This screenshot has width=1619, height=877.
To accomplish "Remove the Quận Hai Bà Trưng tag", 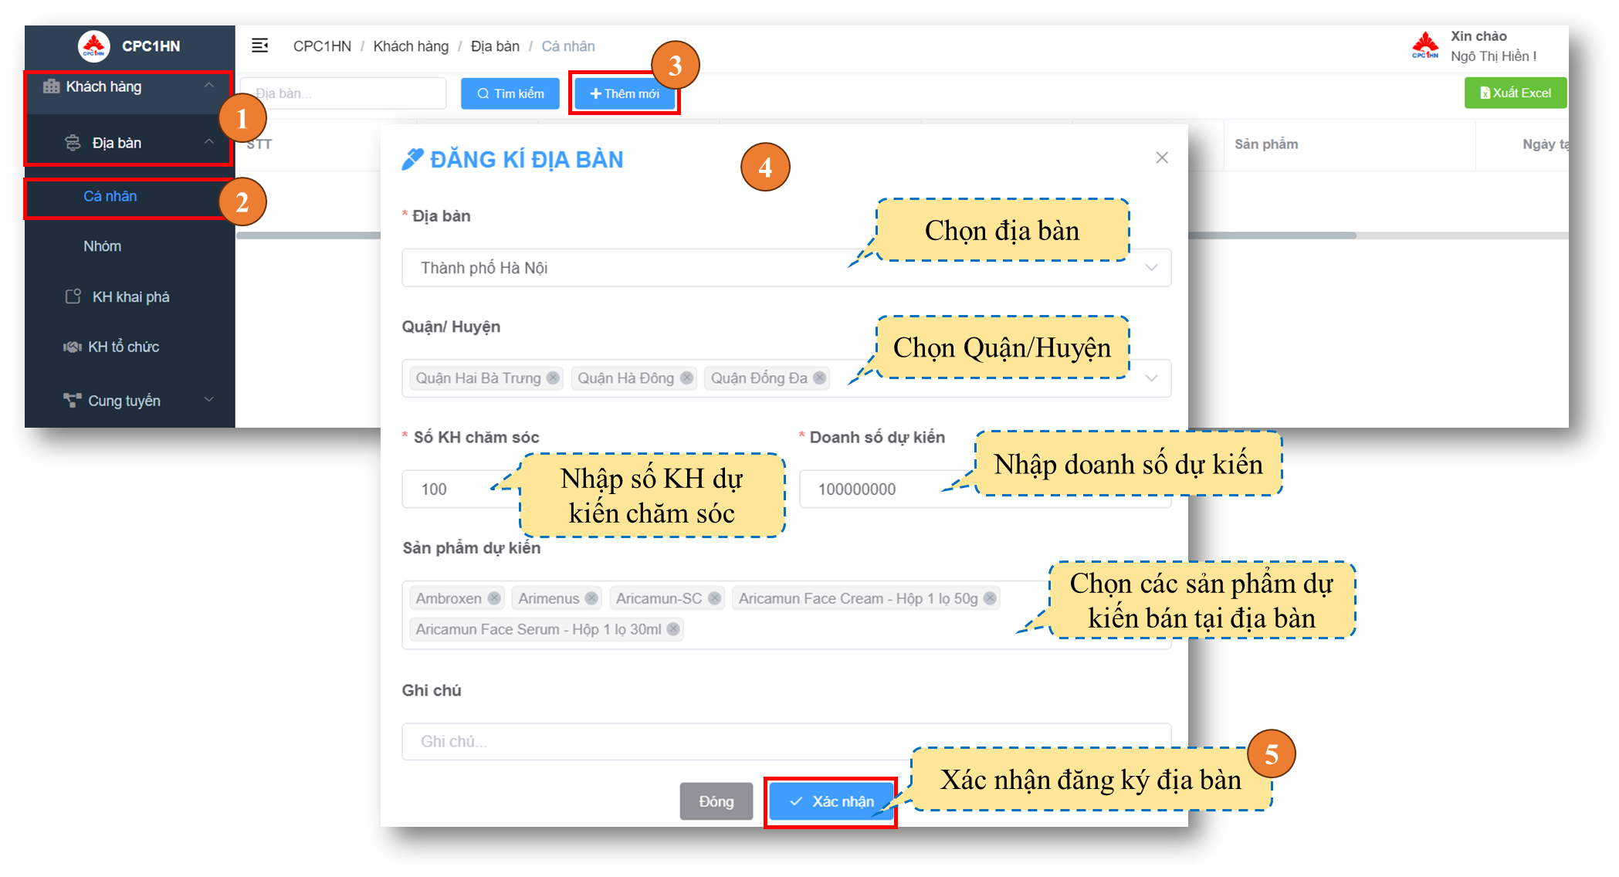I will [553, 378].
